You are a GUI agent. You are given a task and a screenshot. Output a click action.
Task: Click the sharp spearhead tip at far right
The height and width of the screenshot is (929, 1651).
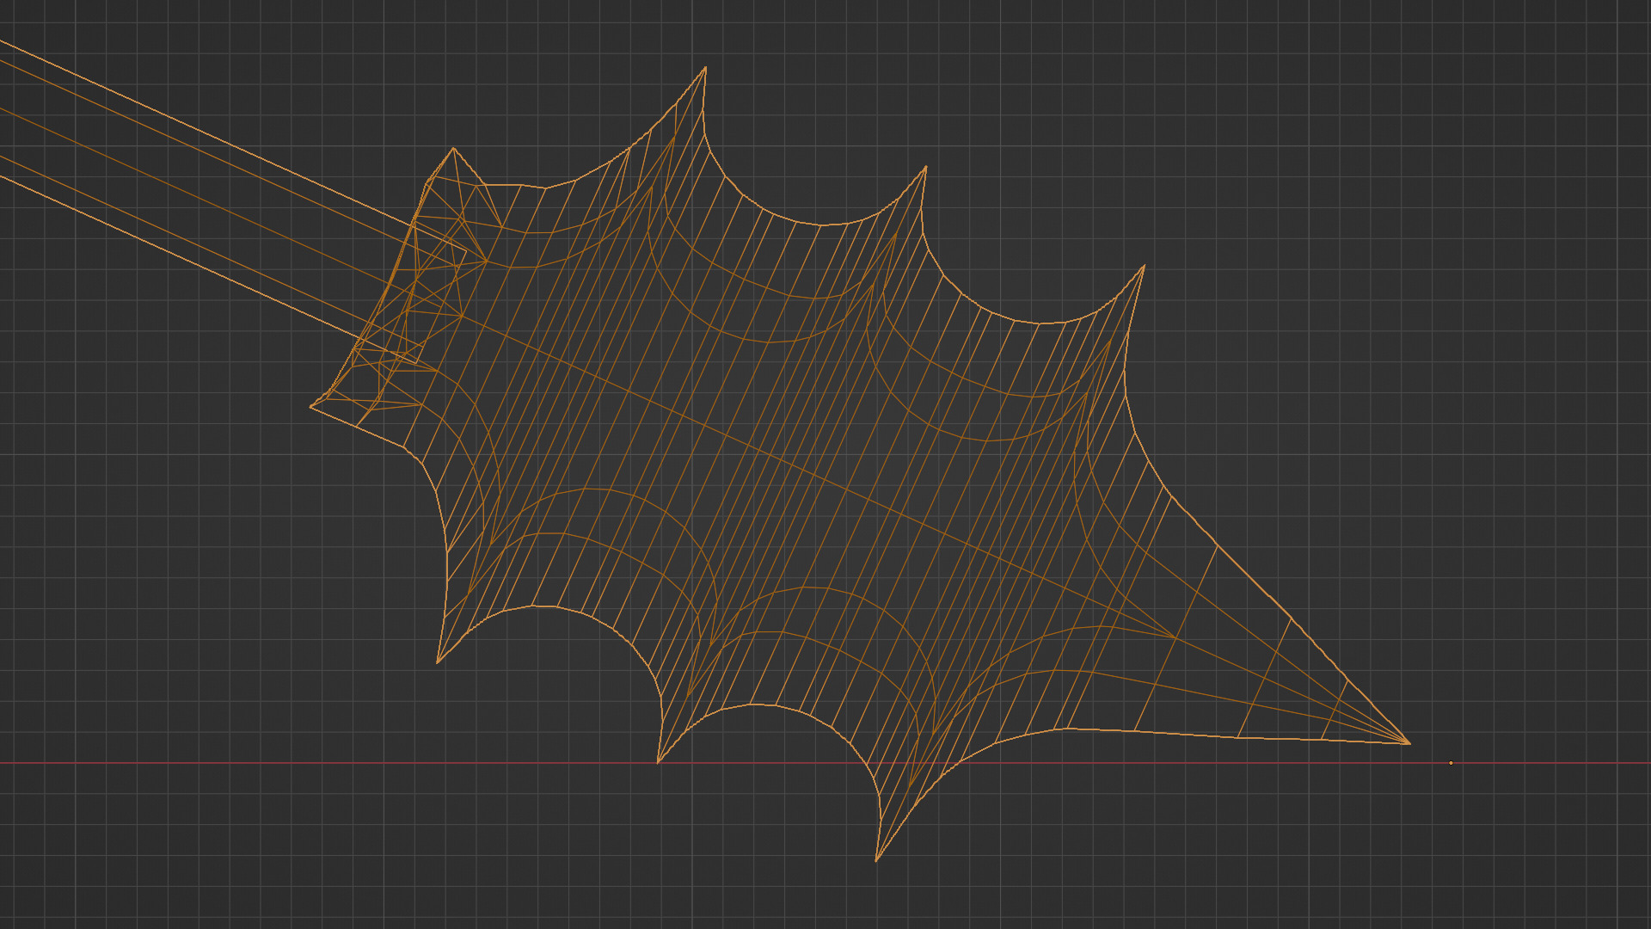point(1409,743)
